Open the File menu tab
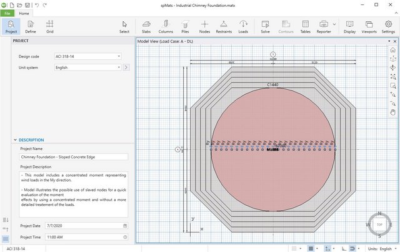 click(x=7, y=14)
